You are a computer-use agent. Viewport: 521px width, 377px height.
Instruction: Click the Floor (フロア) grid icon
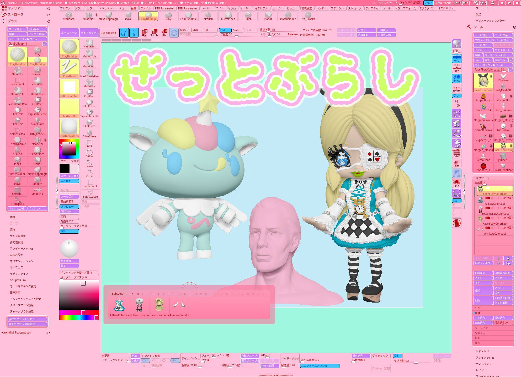pyautogui.click(x=457, y=69)
